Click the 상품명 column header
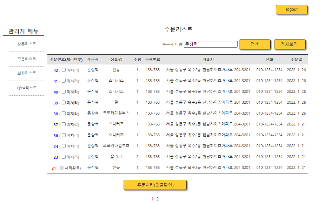The height and width of the screenshot is (205, 324). click(x=116, y=60)
